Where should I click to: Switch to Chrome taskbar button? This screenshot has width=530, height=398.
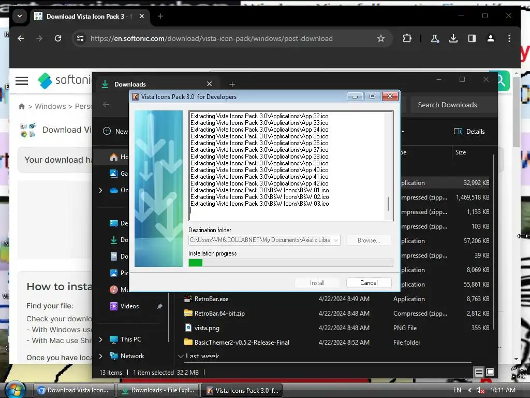(x=73, y=390)
